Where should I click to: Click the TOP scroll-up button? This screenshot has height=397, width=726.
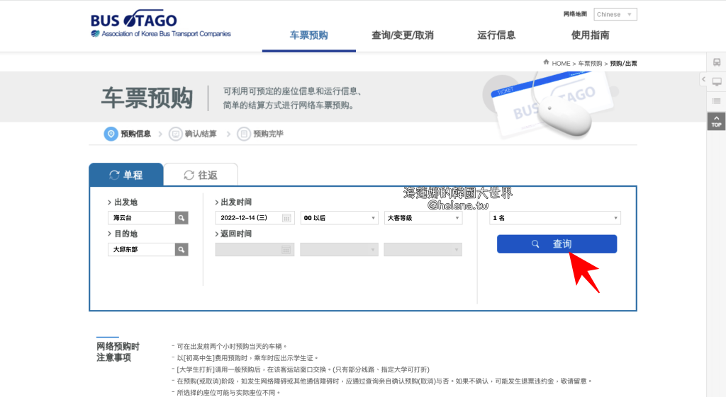click(x=716, y=122)
